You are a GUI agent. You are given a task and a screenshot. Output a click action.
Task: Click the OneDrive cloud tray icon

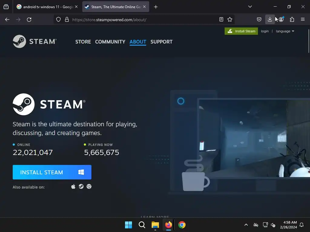click(x=256, y=225)
